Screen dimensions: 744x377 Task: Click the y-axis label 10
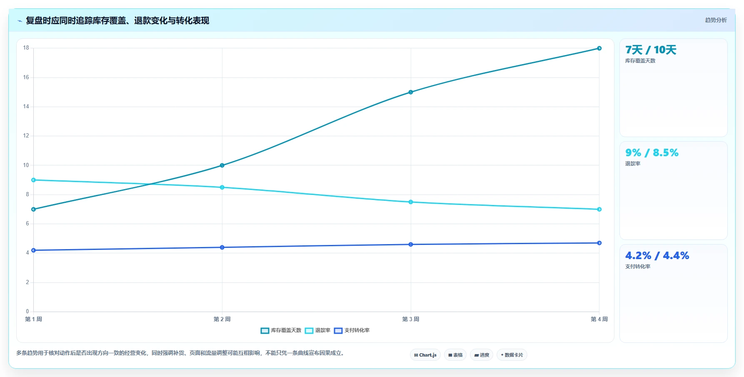[26, 165]
